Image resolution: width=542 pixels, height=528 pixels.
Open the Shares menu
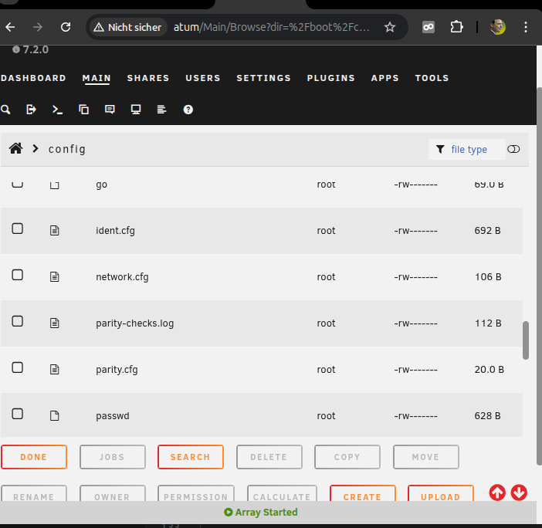[148, 78]
